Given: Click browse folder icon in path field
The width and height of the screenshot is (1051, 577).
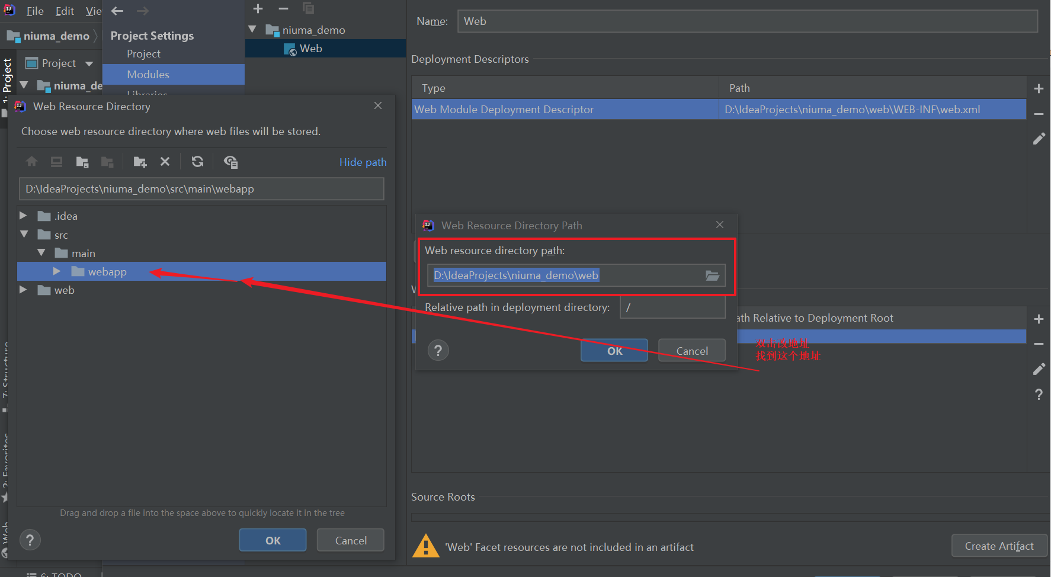Looking at the screenshot, I should (x=712, y=275).
